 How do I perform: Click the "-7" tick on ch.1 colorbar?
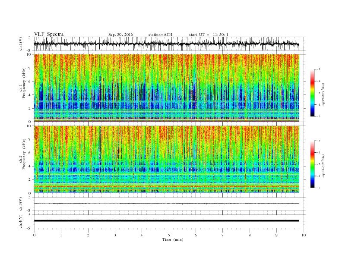319,116
